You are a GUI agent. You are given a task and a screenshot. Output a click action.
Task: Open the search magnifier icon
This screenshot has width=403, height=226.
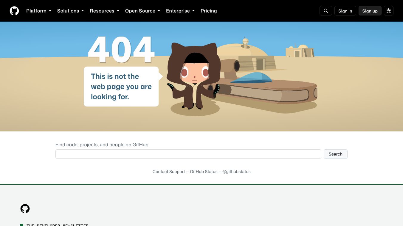(x=326, y=11)
